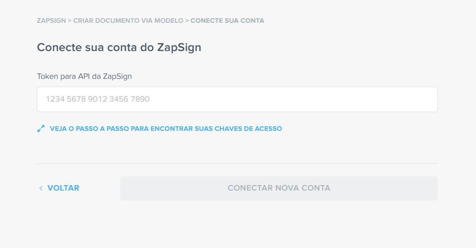Select CONECTE SUA CONTA breadcrumb item
Image resolution: width=476 pixels, height=248 pixels.
point(227,21)
